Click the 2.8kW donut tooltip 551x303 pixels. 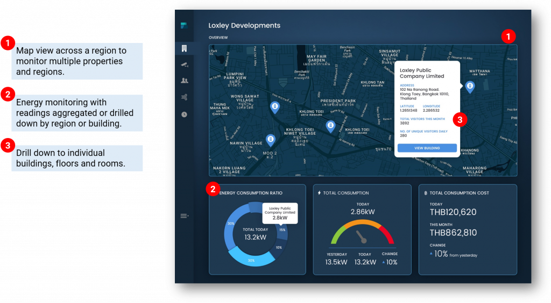click(x=280, y=213)
